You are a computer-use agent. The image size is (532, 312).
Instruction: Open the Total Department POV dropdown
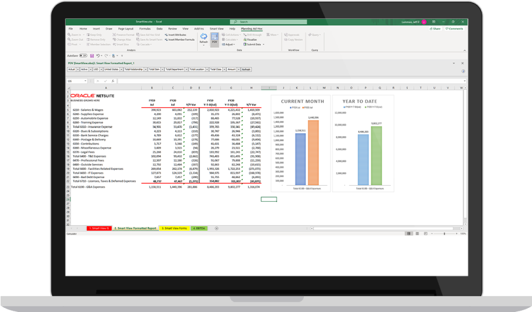click(x=186, y=70)
